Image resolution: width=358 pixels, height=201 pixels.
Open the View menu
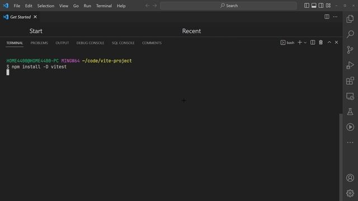pos(64,6)
